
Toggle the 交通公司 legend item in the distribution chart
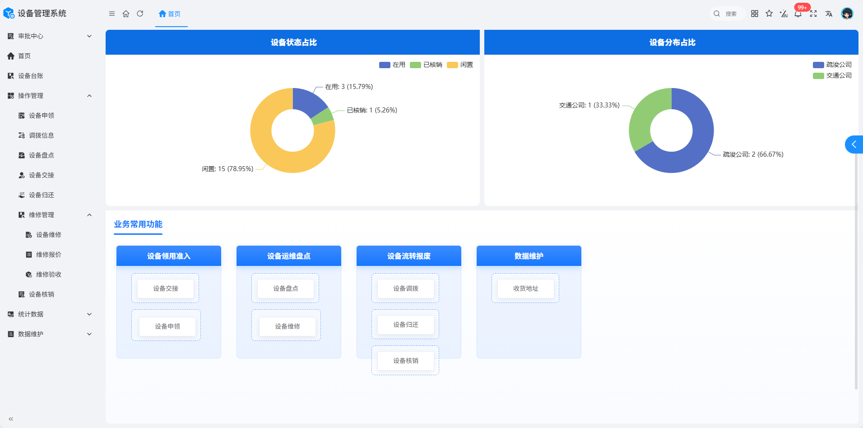832,76
